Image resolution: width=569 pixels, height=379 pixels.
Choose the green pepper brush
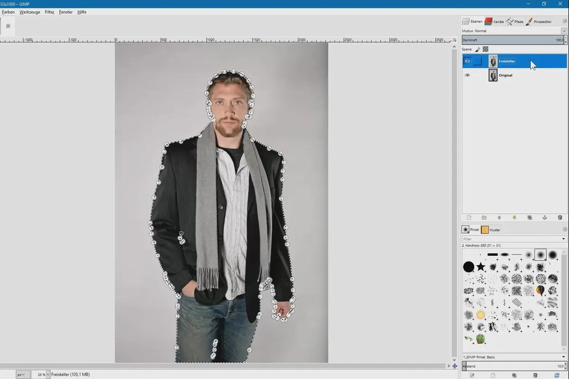click(x=481, y=339)
